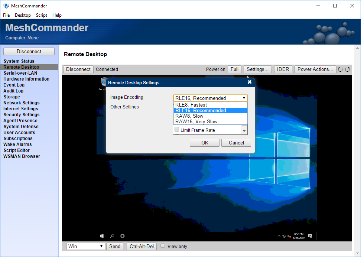The image size is (361, 257).
Task: Click the IDER button
Action: tap(283, 69)
